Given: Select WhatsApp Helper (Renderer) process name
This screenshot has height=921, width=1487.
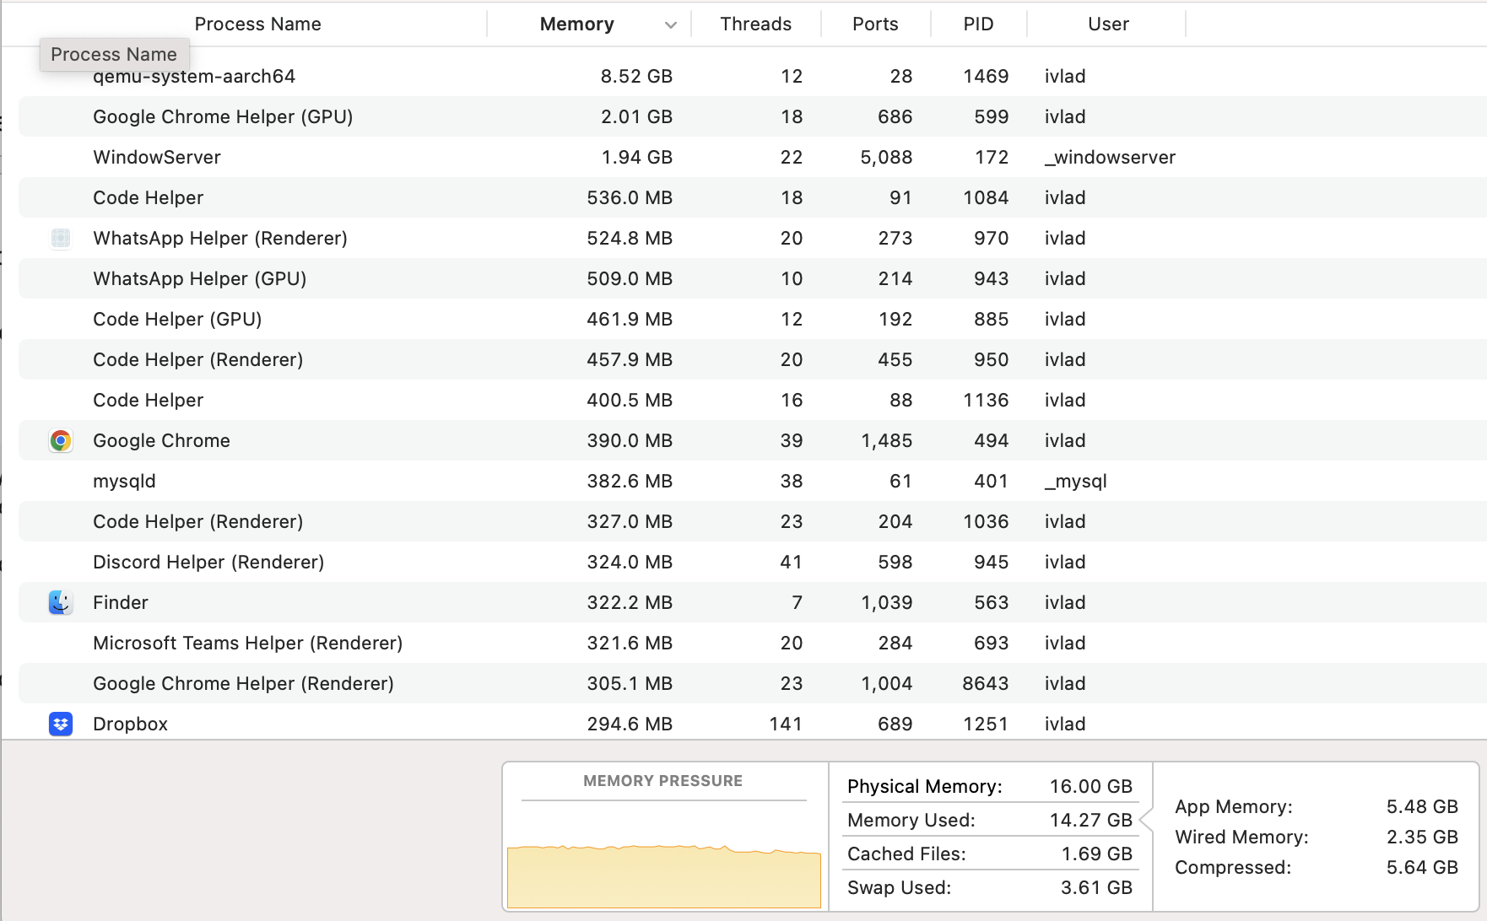Looking at the screenshot, I should 220,238.
